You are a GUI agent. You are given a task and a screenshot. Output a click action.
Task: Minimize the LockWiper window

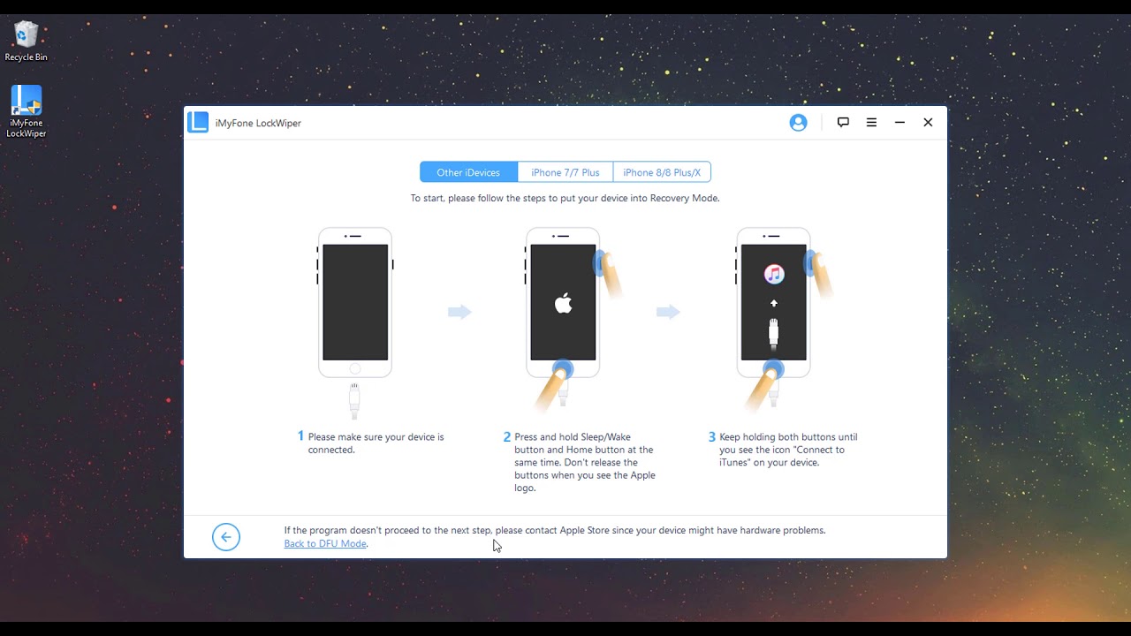pyautogui.click(x=899, y=123)
